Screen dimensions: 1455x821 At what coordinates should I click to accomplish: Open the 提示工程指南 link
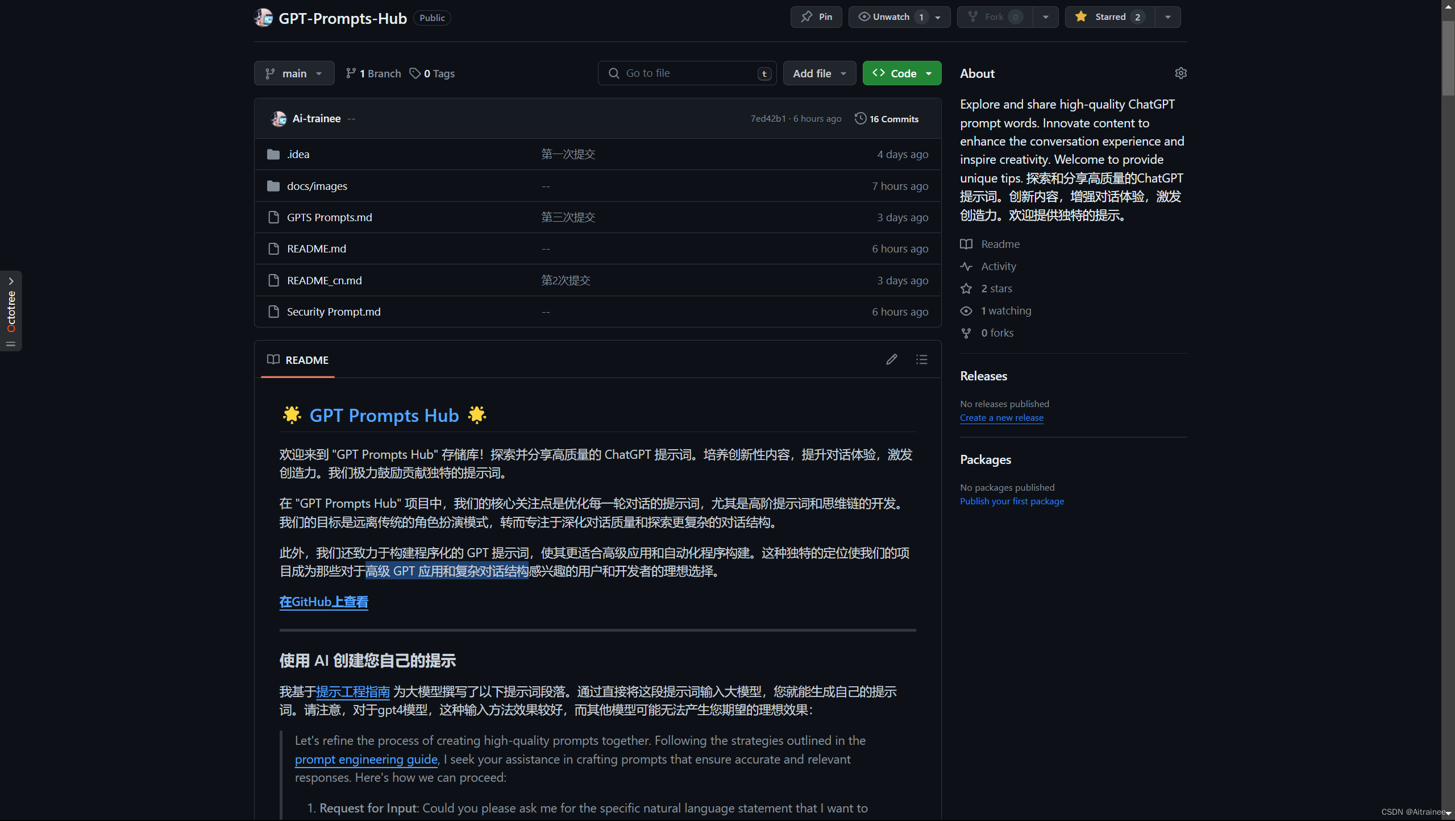tap(353, 692)
